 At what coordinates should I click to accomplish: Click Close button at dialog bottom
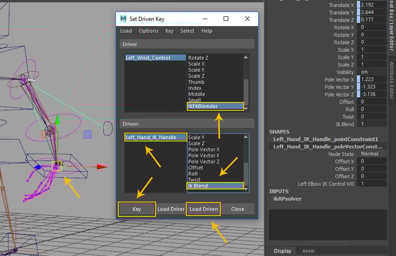coord(237,209)
